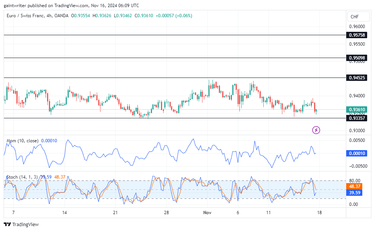Click the 21 date label on time axis
375x231 pixels.
[115, 213]
